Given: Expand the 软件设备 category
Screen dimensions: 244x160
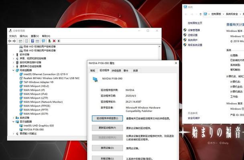Looking at the screenshot, I should [x=13, y=54].
